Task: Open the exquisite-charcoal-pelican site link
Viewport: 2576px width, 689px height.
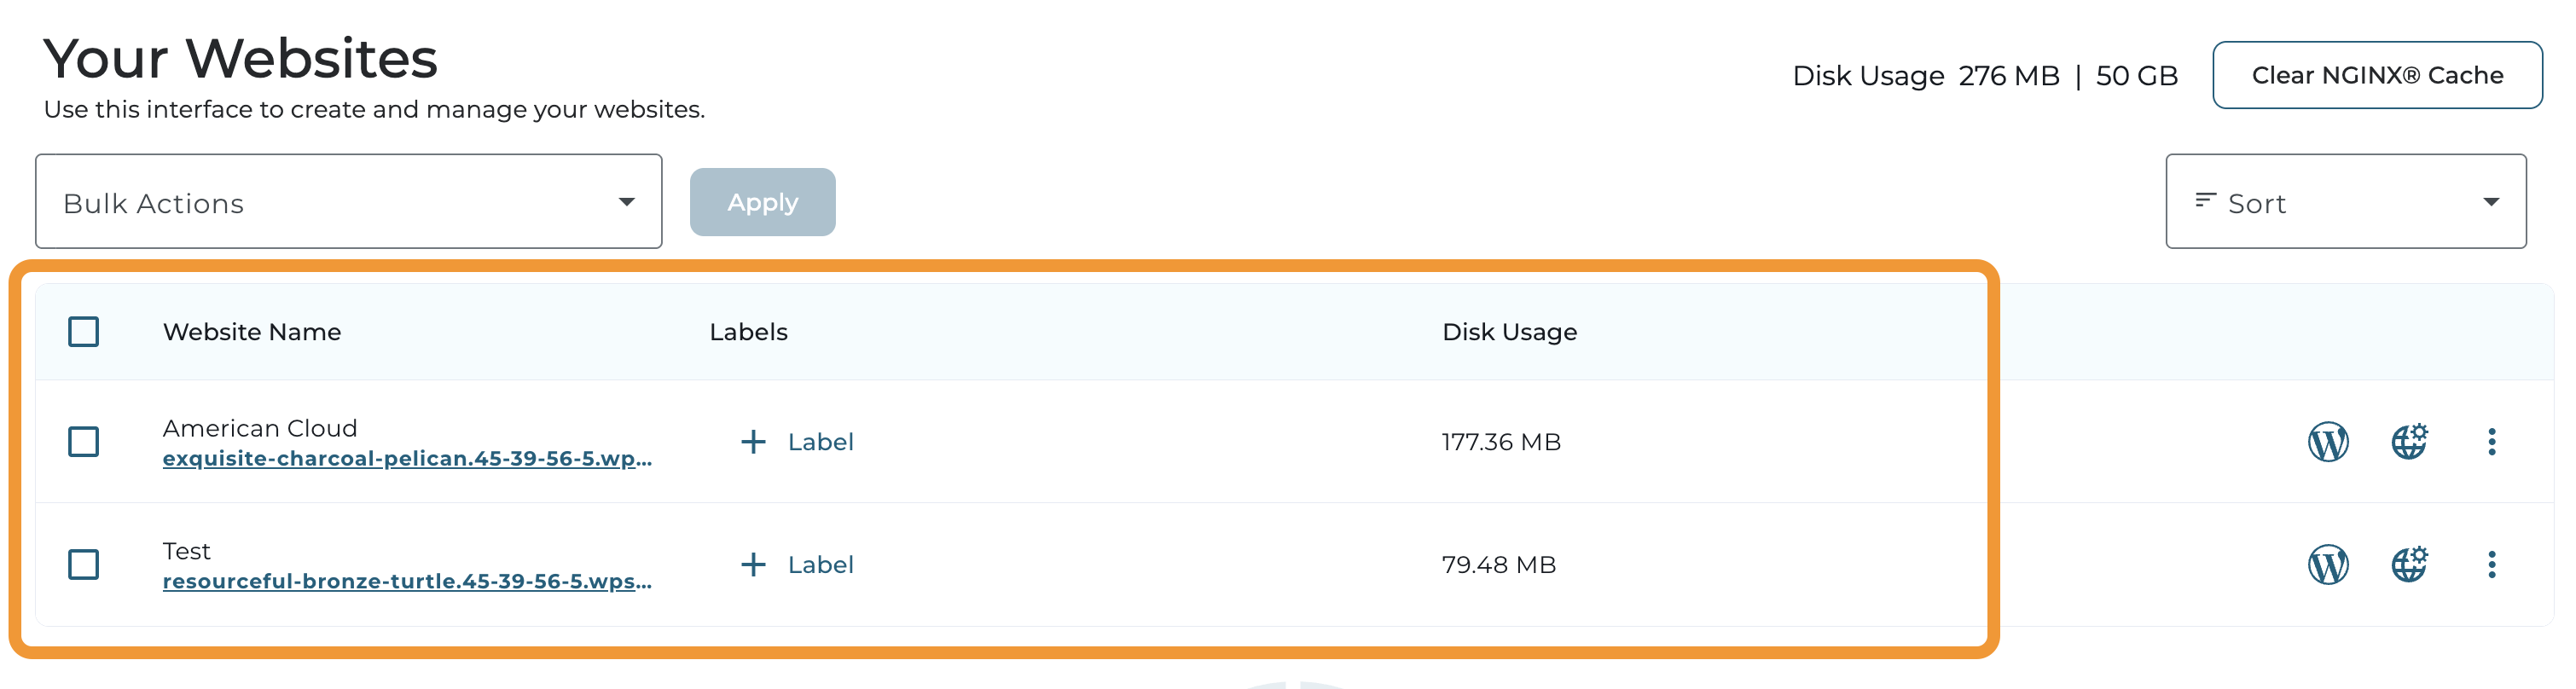Action: 407,459
